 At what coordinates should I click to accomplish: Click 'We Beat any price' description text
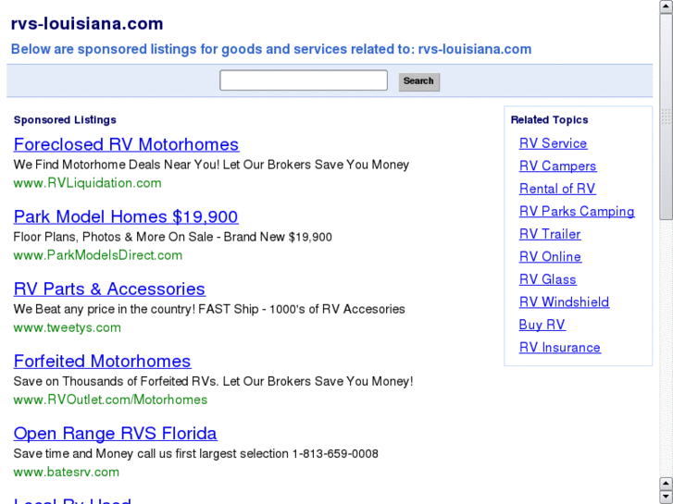[x=209, y=309]
